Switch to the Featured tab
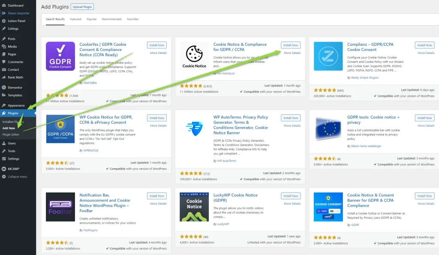The image size is (439, 255). 75,19
